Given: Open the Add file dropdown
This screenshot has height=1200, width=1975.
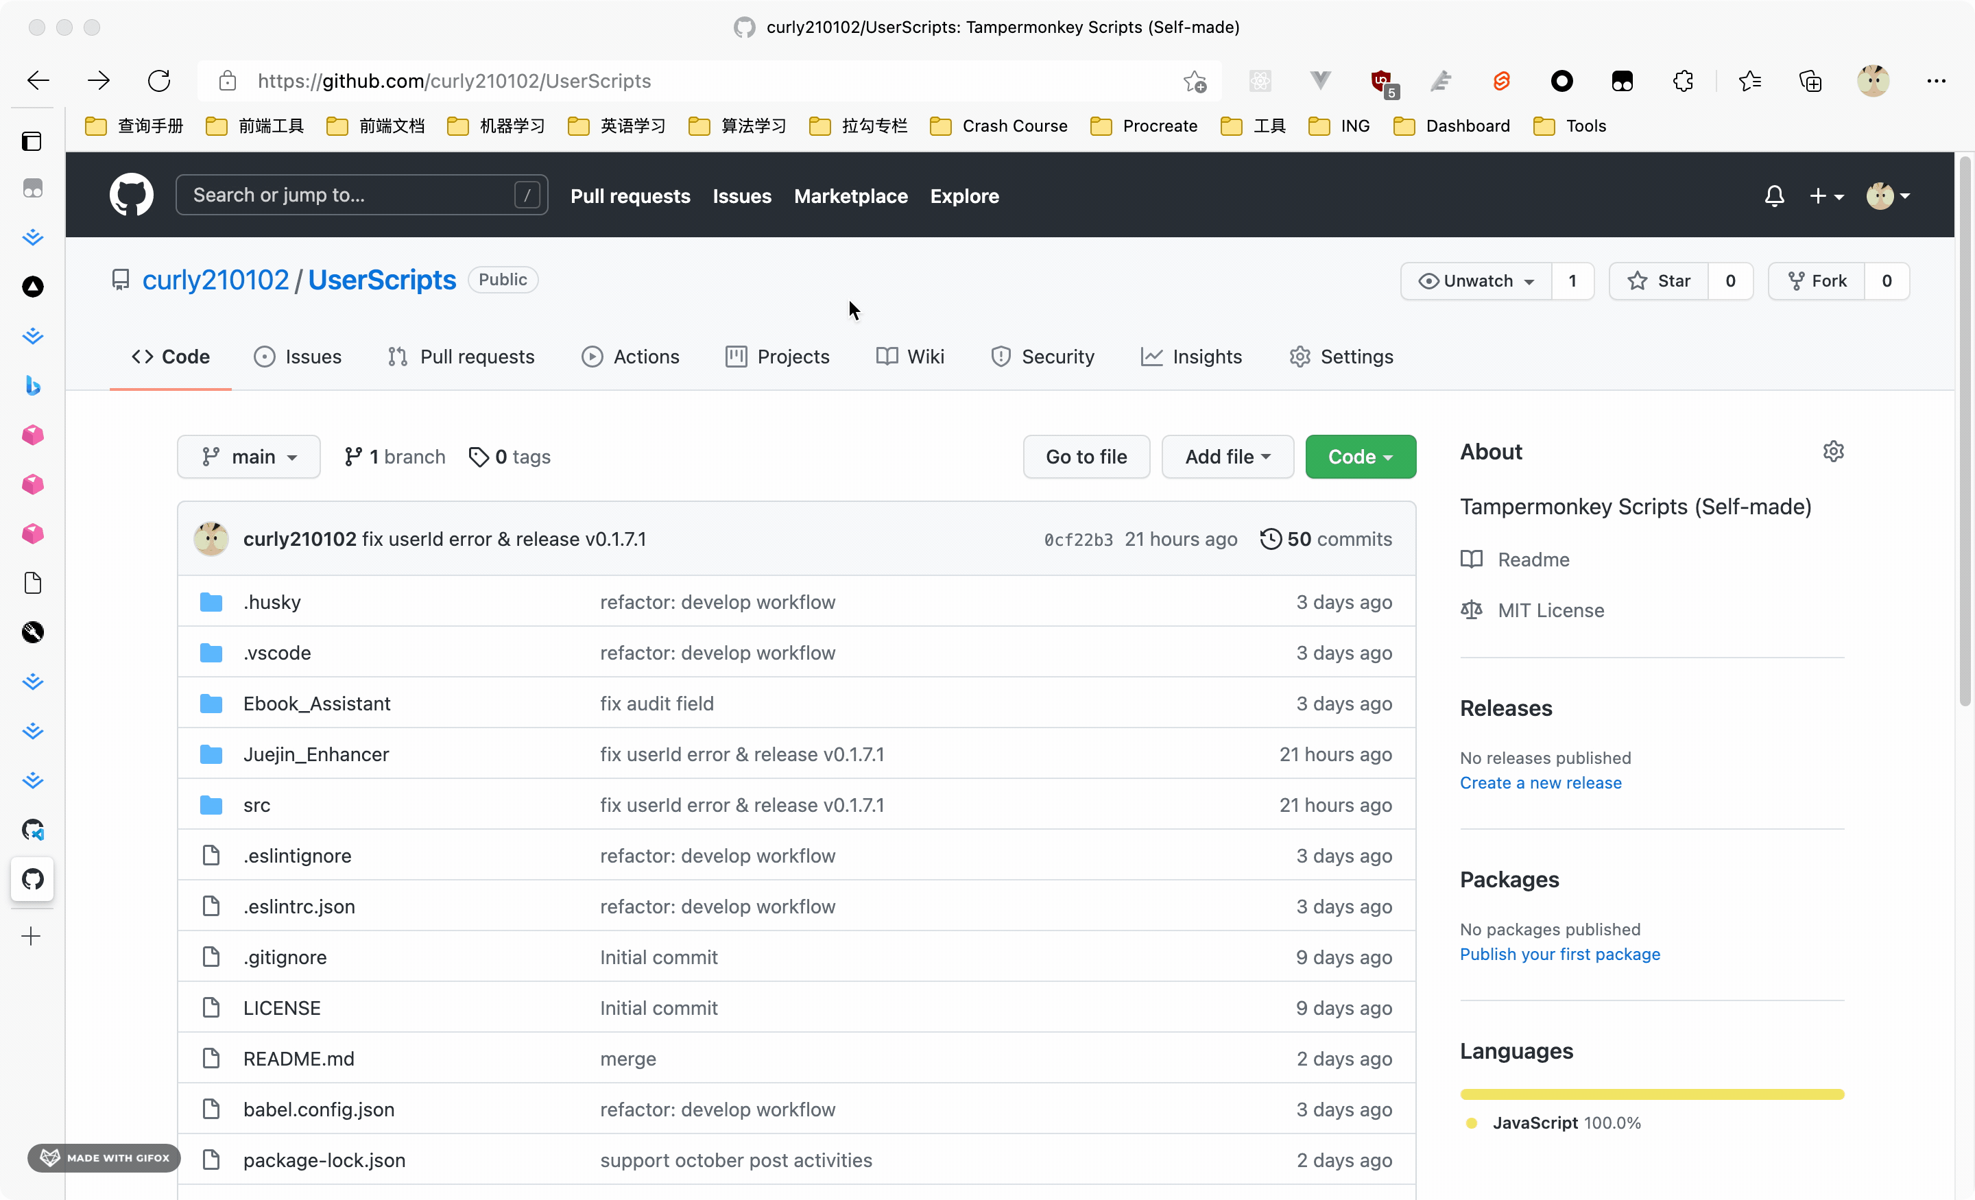Looking at the screenshot, I should point(1226,456).
